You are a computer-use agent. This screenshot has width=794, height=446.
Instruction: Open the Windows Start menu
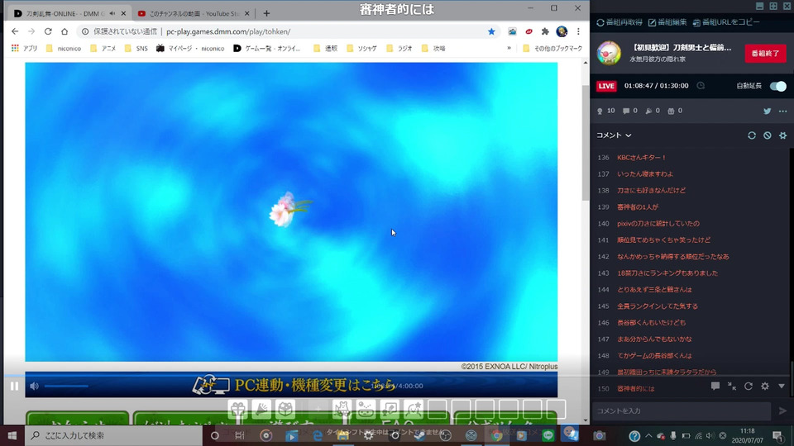click(x=12, y=435)
